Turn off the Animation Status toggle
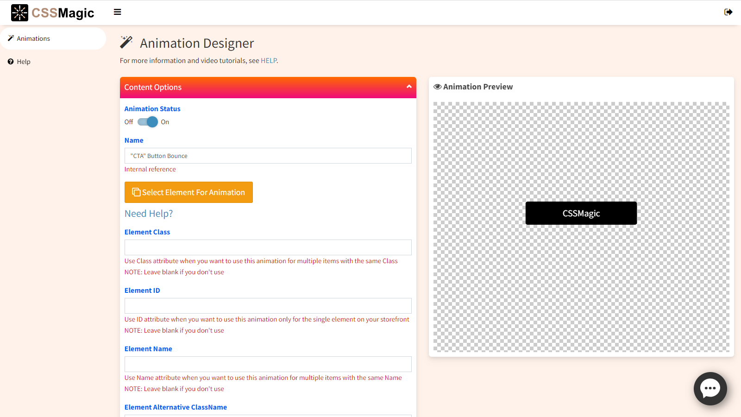This screenshot has width=741, height=417. (146, 122)
